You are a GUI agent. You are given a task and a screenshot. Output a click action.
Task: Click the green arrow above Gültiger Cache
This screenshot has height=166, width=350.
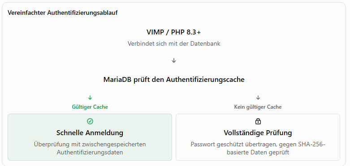(90, 98)
